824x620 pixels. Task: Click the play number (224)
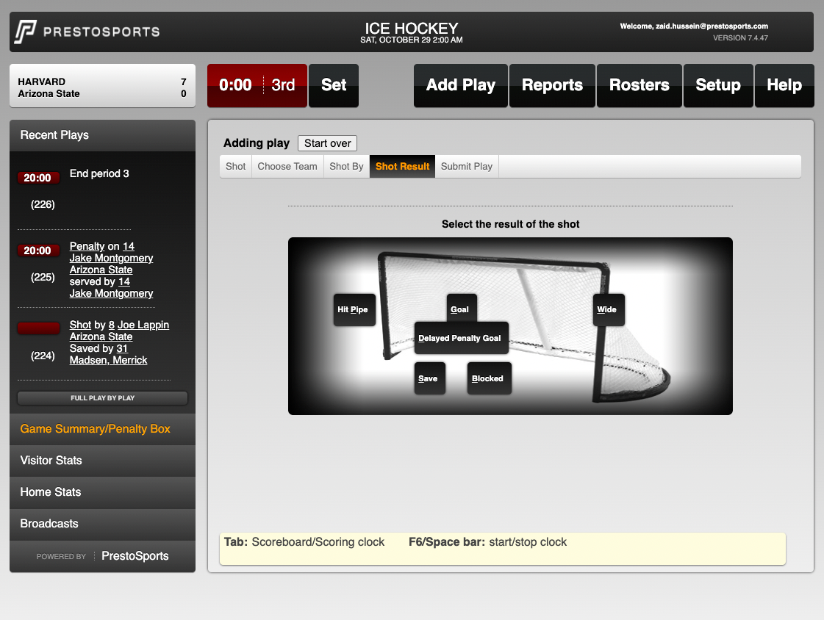(43, 356)
